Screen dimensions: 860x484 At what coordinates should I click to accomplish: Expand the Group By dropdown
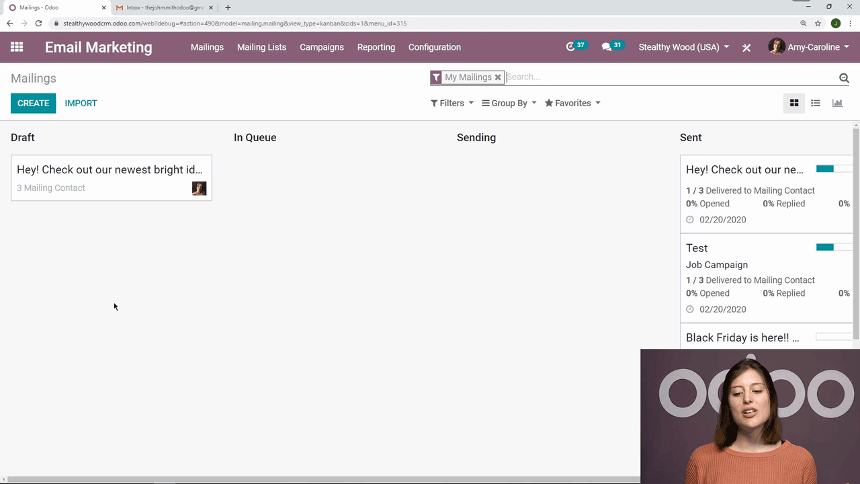[x=509, y=103]
